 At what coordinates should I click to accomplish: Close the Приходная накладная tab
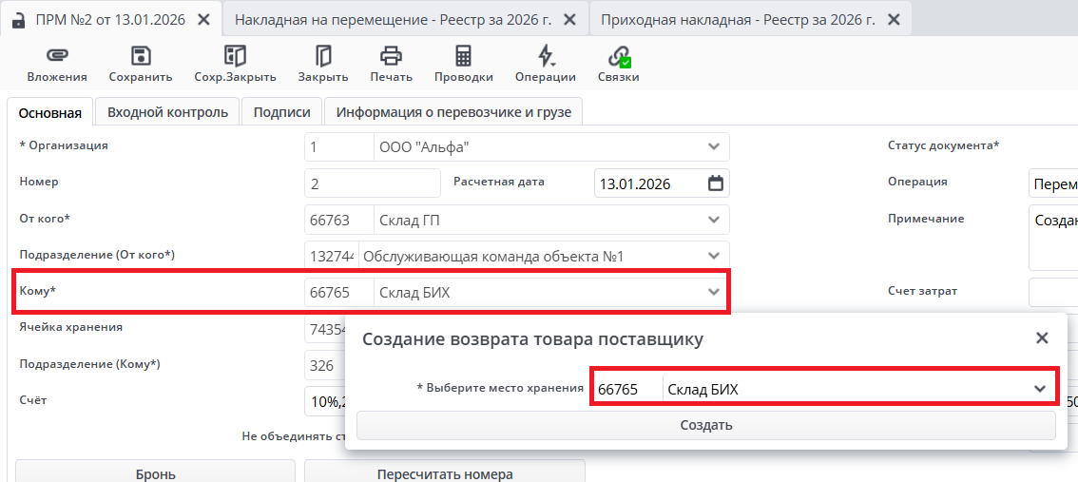tap(894, 20)
